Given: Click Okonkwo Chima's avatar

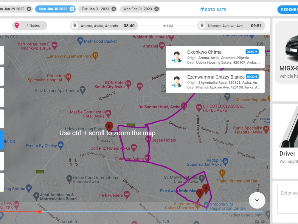Looking at the screenshot, I should pyautogui.click(x=176, y=57).
